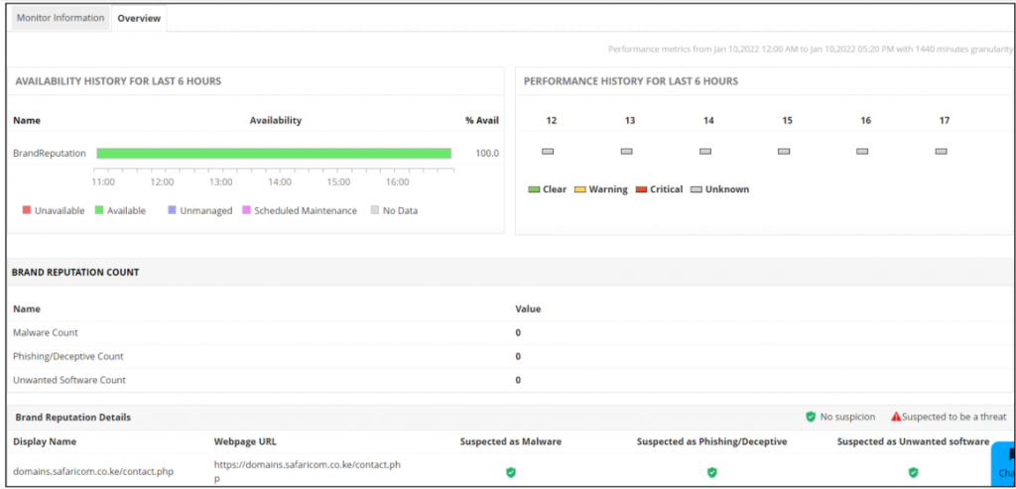1016x489 pixels.
Task: Click the Phishing/Deceptive Count row label
Action: (68, 356)
